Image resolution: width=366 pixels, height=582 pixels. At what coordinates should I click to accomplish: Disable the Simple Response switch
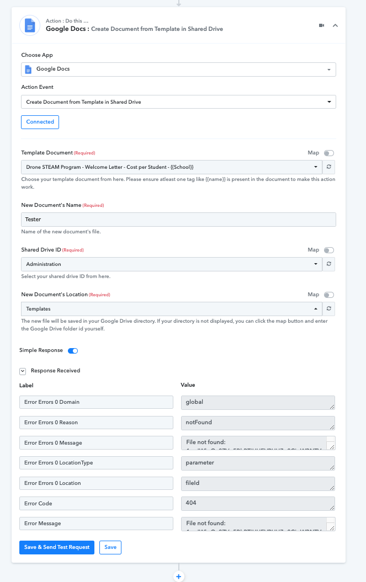click(x=73, y=351)
